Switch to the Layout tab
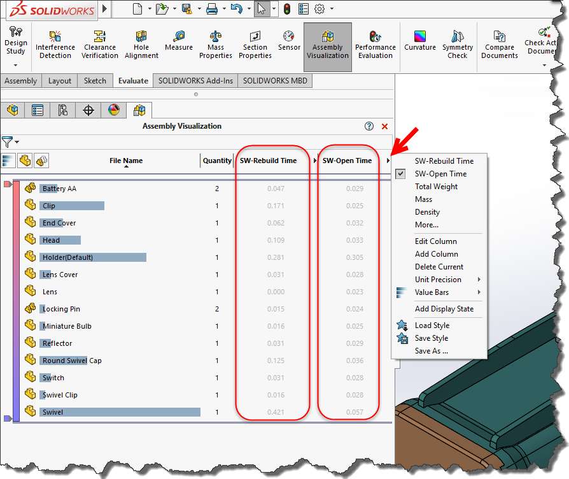Image resolution: width=569 pixels, height=479 pixels. 60,81
